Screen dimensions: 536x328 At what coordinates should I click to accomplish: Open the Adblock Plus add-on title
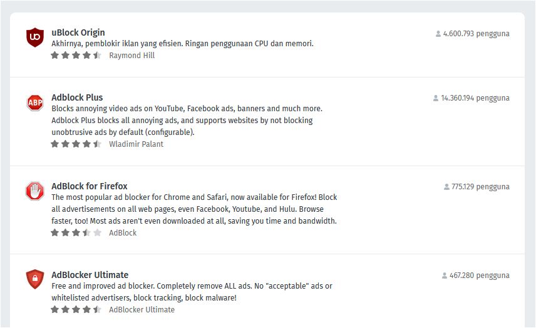[77, 97]
